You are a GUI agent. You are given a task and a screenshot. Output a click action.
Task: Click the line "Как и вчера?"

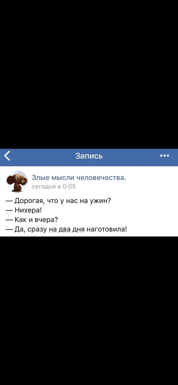pos(32,220)
